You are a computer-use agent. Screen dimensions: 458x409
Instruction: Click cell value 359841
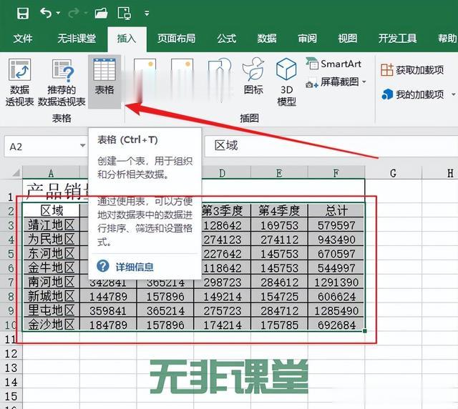tap(108, 311)
